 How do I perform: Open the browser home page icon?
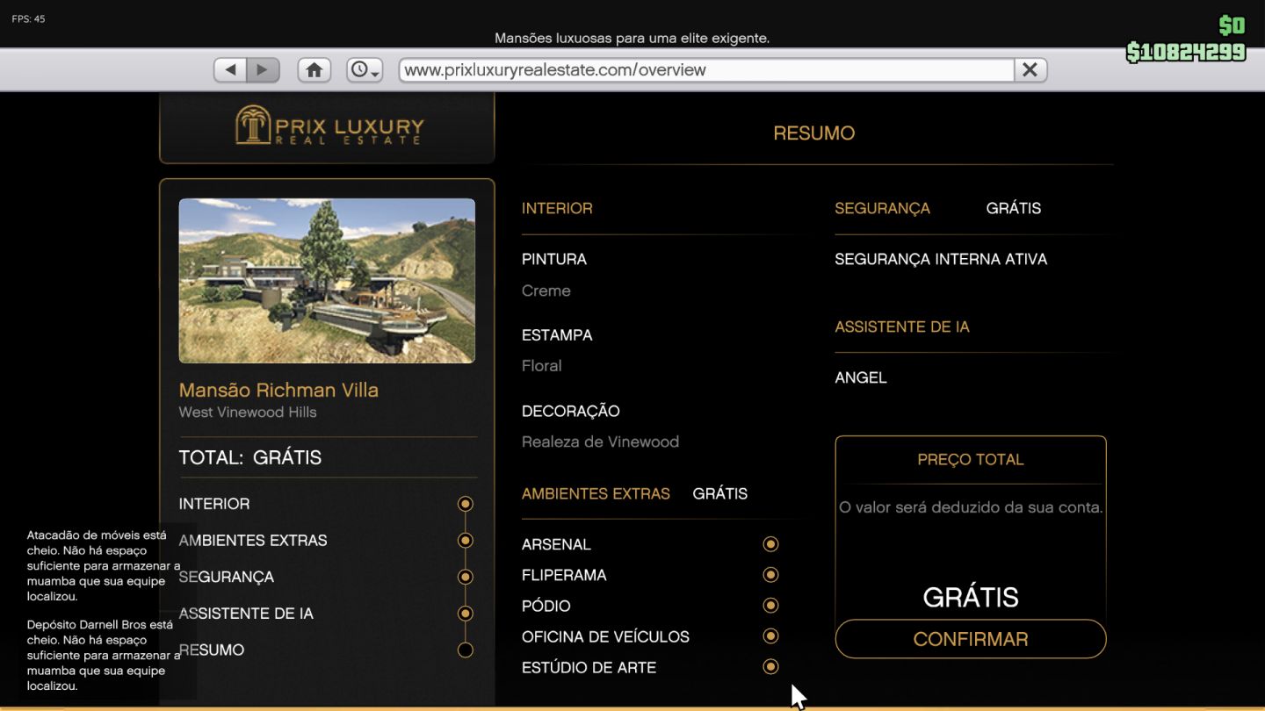click(x=314, y=69)
